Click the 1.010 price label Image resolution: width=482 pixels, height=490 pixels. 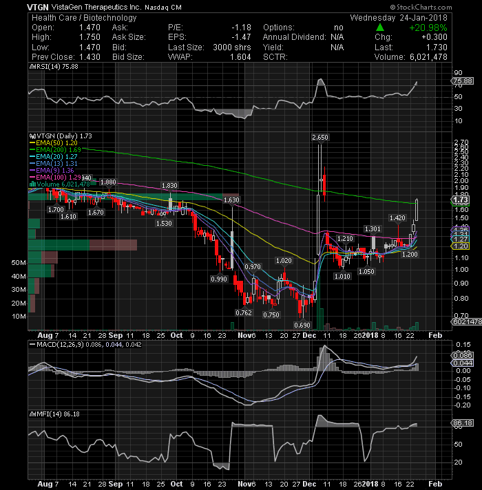click(342, 277)
